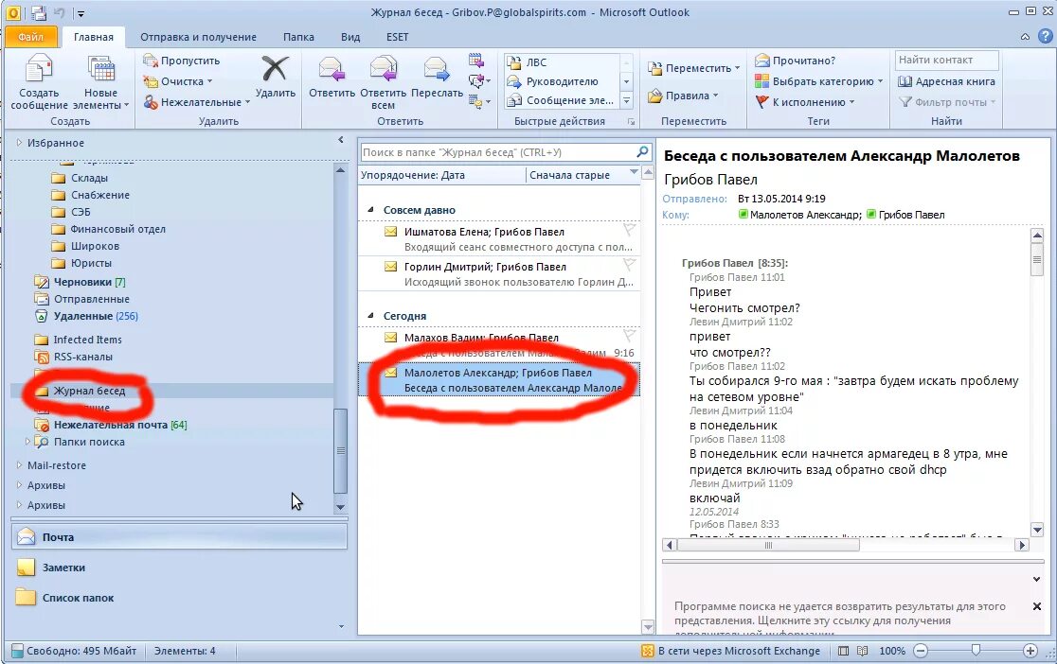Select the Сообщение эле... quick action
The width and height of the screenshot is (1057, 664).
(561, 100)
